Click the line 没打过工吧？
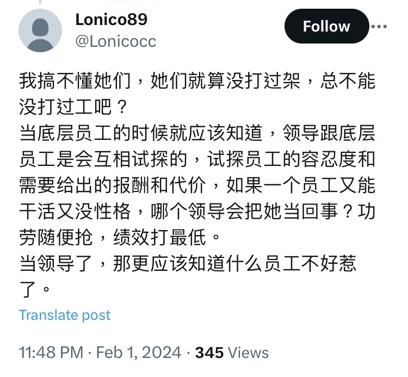Screen dimensions: 408x377 [x=73, y=107]
